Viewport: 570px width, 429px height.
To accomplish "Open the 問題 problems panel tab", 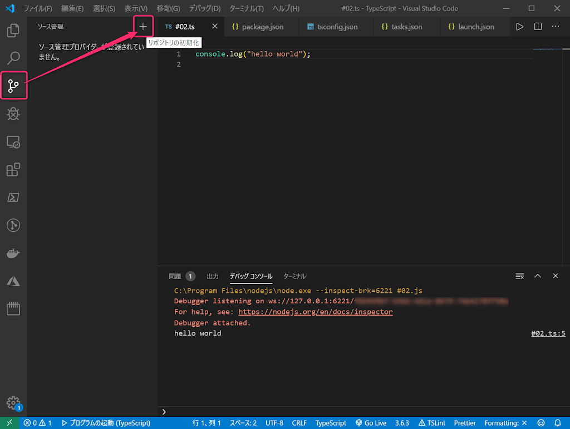I will 182,276.
